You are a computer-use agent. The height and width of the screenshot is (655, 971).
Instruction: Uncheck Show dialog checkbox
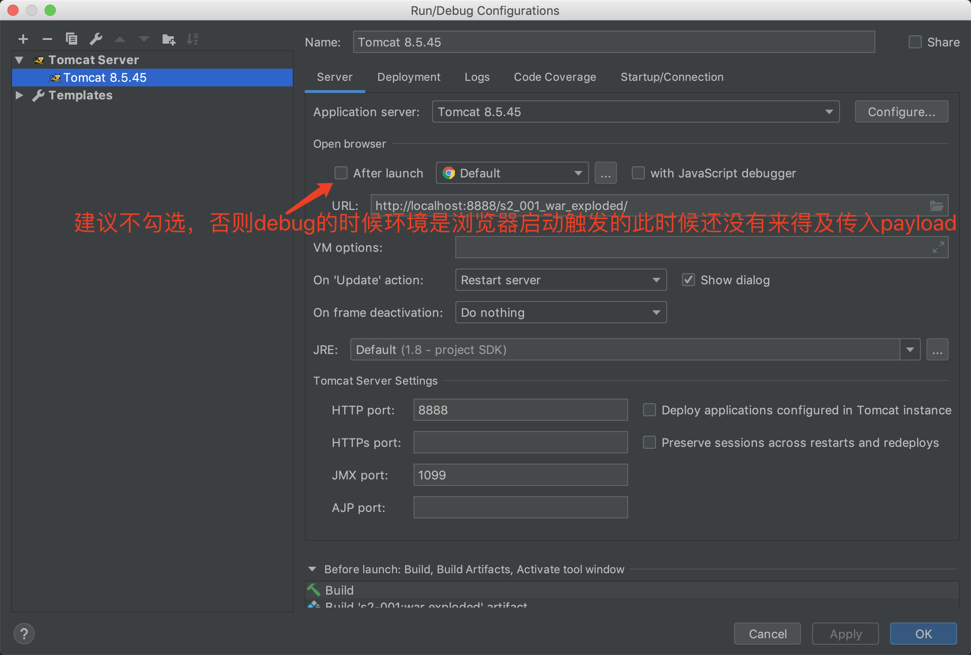click(x=689, y=280)
